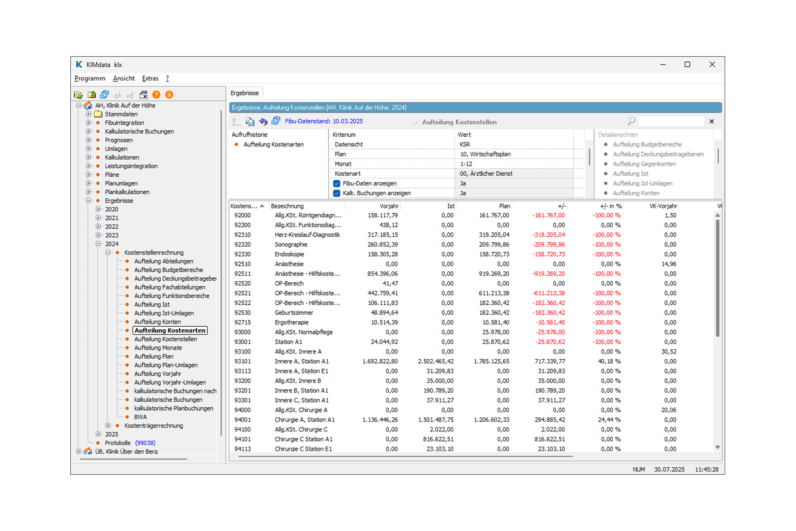Collapse the Kostenstellenrechnung node
This screenshot has width=796, height=531.
(108, 252)
